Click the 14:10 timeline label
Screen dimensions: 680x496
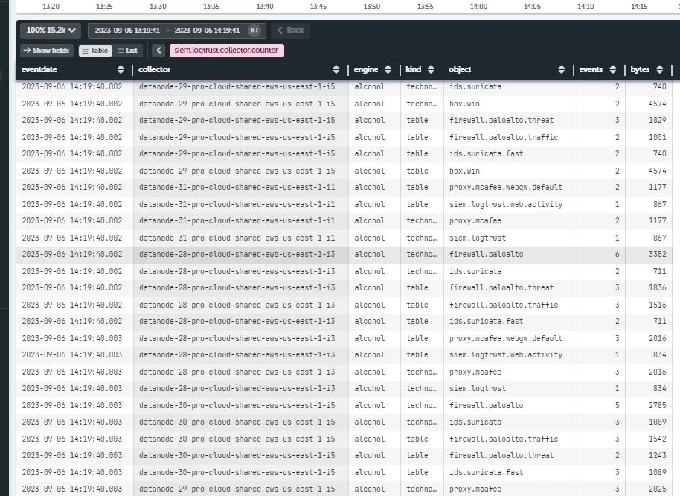coord(586,7)
